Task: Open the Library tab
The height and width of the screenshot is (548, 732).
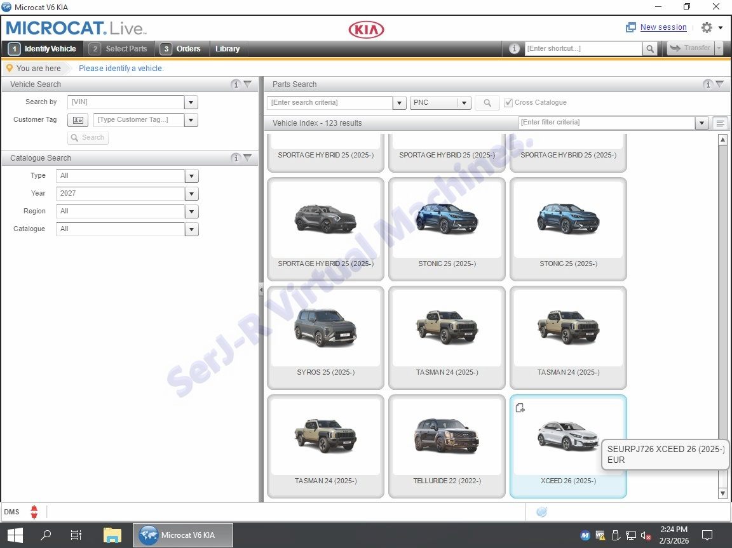Action: coord(227,49)
